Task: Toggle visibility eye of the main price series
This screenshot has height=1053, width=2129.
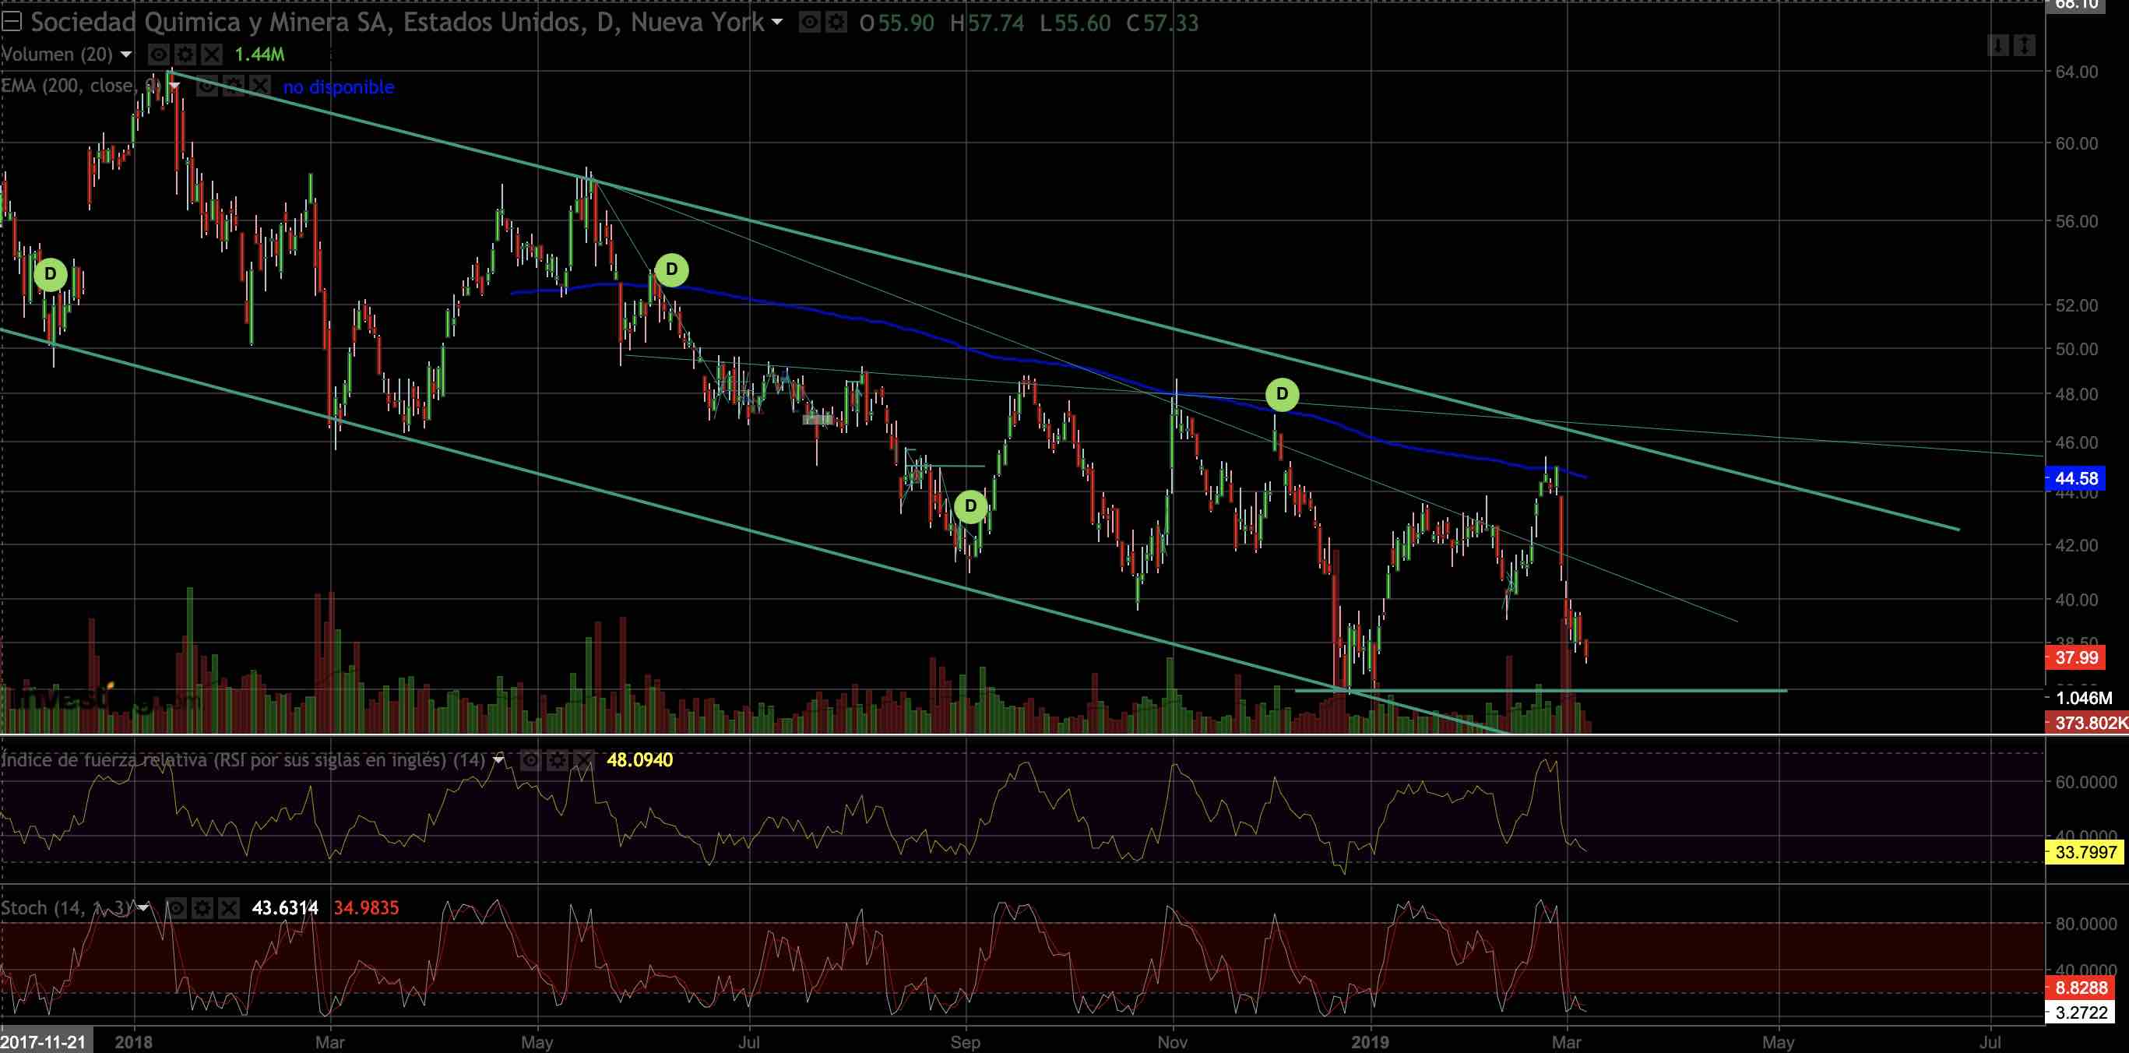Action: pos(810,23)
